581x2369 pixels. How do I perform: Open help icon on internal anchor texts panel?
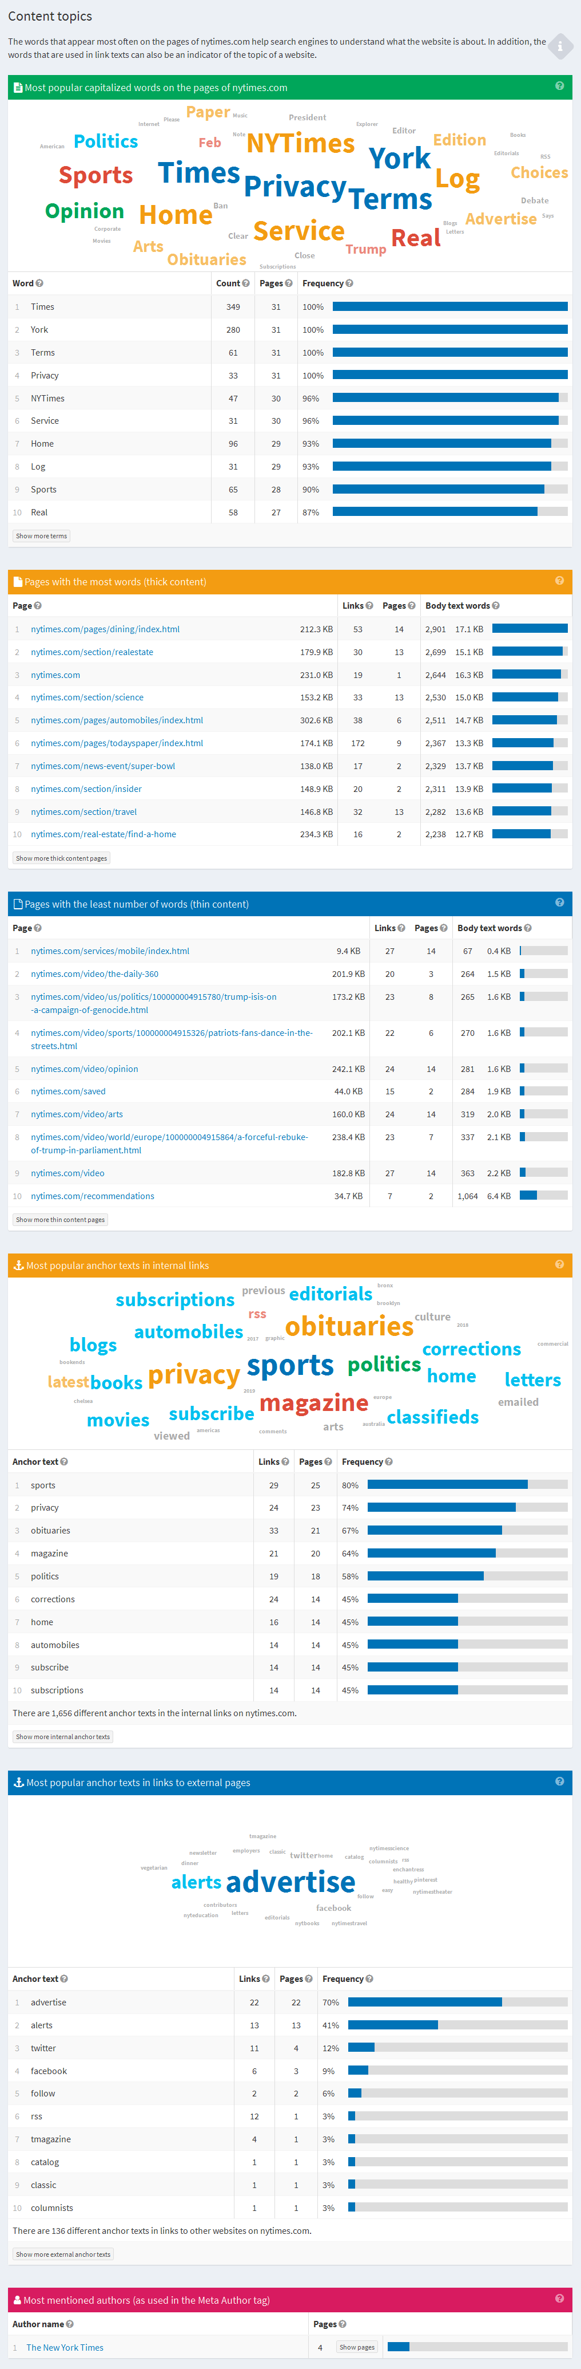(560, 1264)
